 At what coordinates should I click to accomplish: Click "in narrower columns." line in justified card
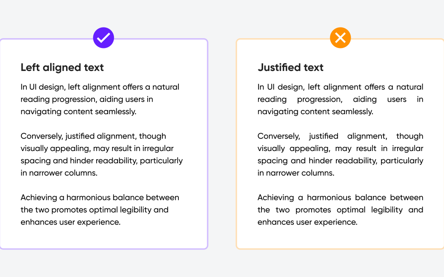coord(296,173)
